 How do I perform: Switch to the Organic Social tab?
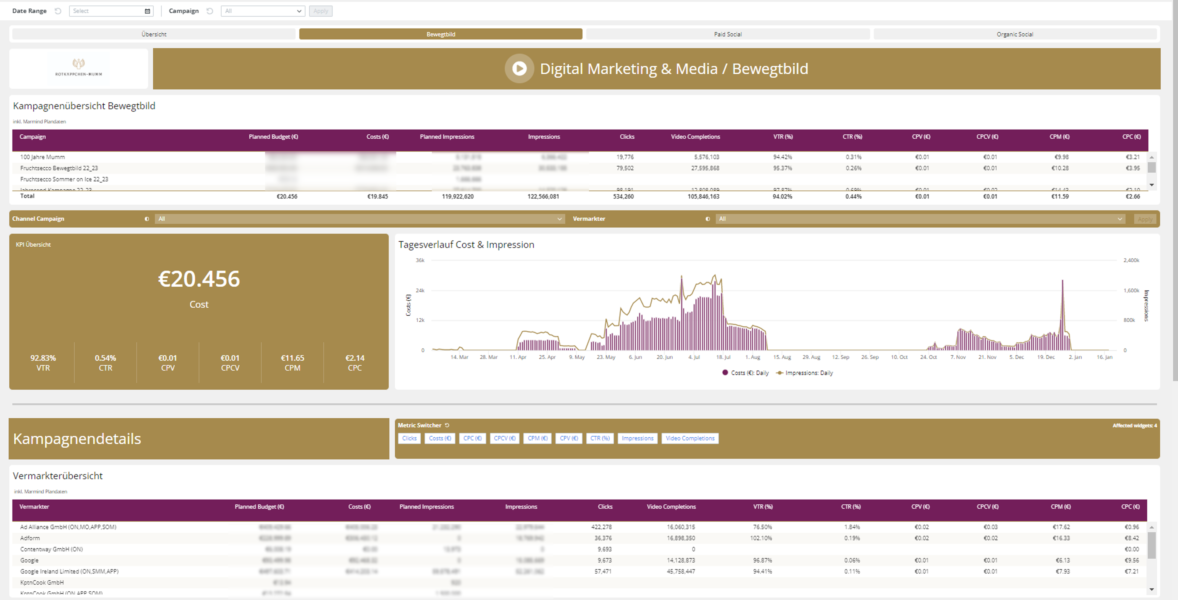(1014, 34)
